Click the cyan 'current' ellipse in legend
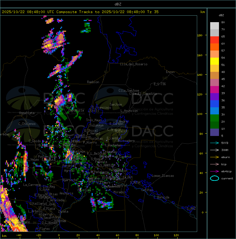Screen dimensions: 236x239 pos(214,178)
